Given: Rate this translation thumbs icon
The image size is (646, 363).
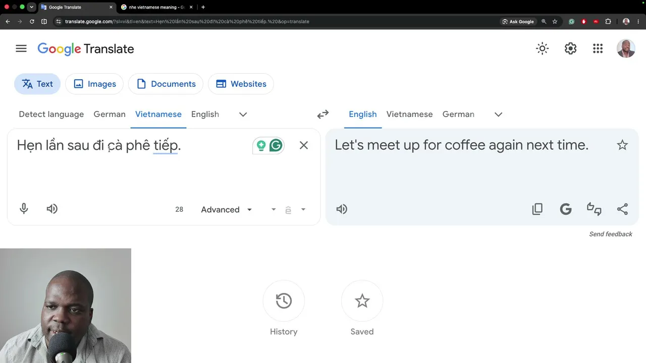Looking at the screenshot, I should click(x=594, y=209).
